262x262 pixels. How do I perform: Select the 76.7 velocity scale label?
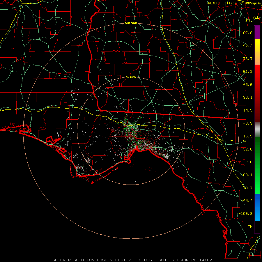point(248,59)
